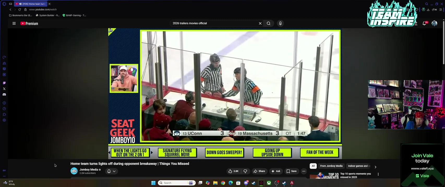Open more actions three-dot menu under video
The height and width of the screenshot is (187, 445).
click(304, 171)
